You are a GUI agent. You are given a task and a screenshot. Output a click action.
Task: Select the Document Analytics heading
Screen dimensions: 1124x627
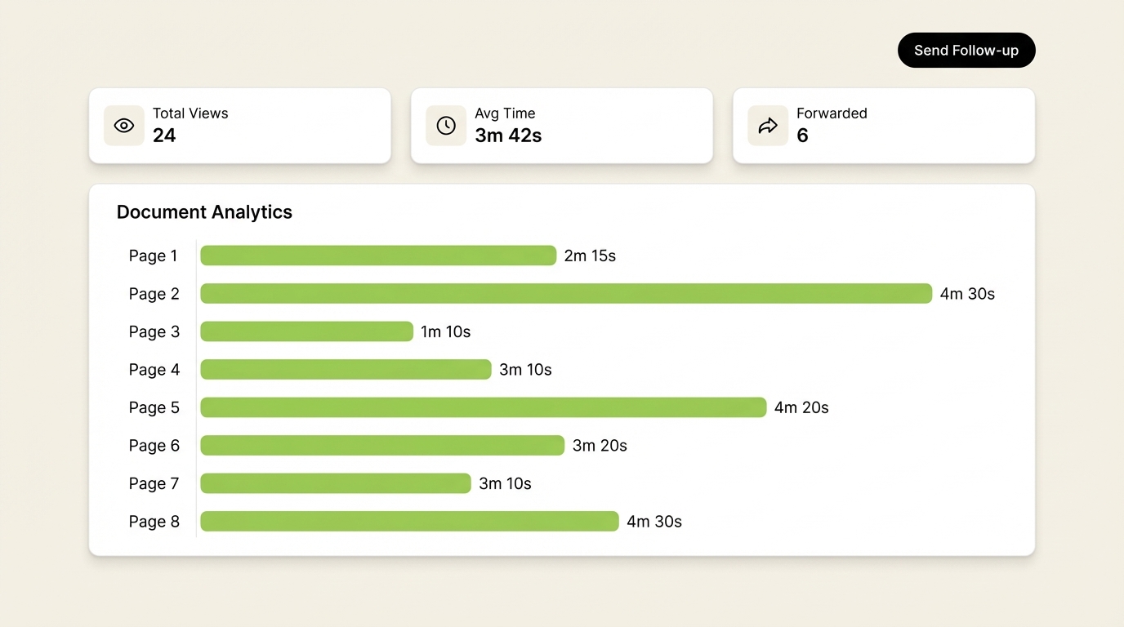tap(204, 211)
